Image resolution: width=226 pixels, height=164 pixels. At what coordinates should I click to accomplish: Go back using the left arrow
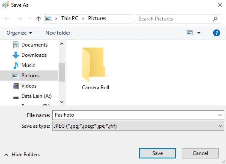(7, 19)
